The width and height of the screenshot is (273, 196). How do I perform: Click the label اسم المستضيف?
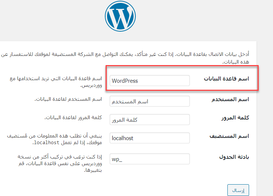tap(229, 136)
